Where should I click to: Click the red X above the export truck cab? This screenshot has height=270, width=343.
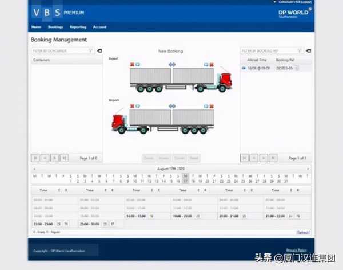pos(212,65)
